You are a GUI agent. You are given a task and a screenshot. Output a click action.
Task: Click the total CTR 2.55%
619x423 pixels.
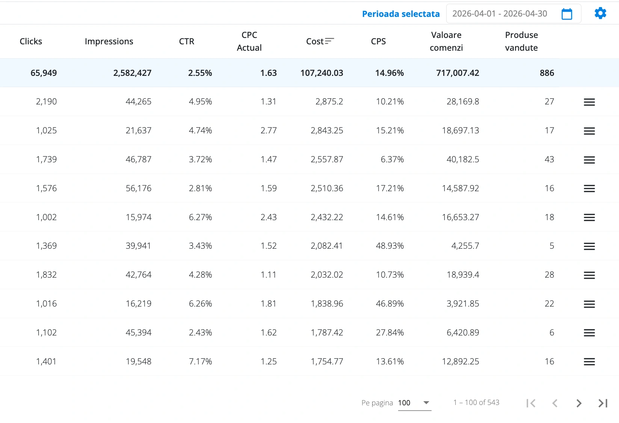200,73
